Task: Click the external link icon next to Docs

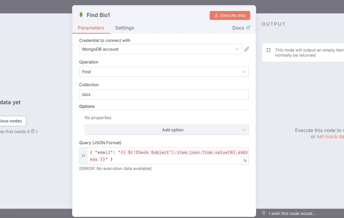Action: click(248, 27)
